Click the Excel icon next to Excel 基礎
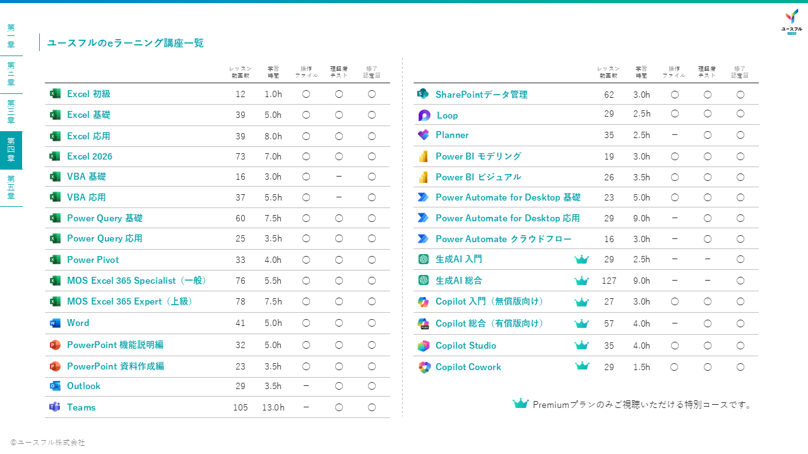Screen dimensions: 808x454 point(55,115)
